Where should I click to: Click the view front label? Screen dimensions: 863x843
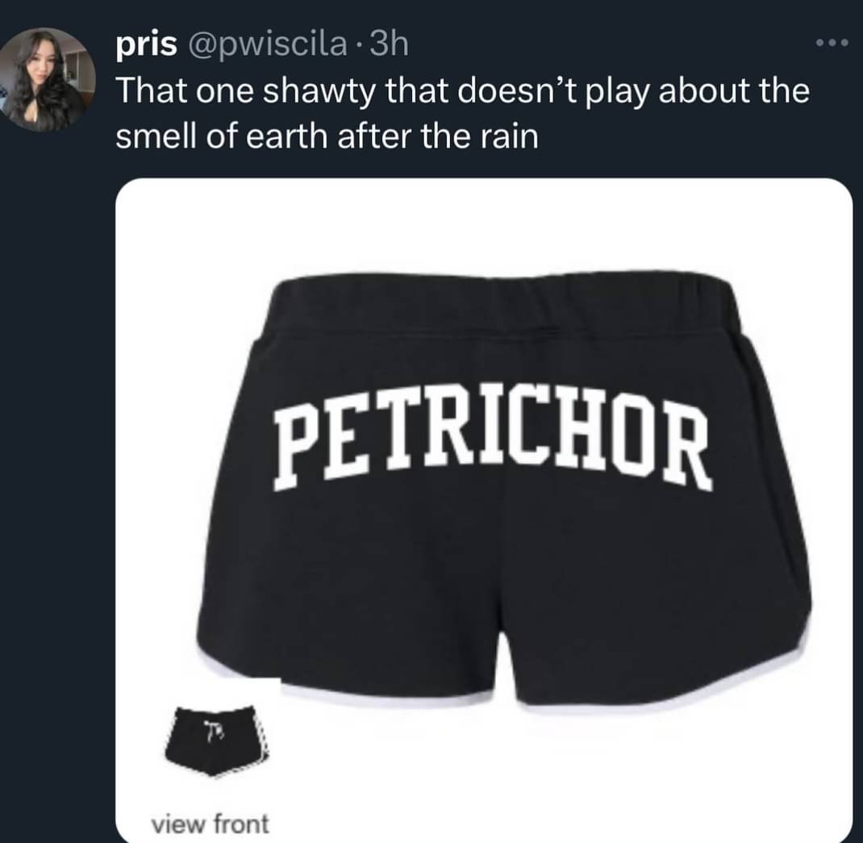pyautogui.click(x=211, y=824)
